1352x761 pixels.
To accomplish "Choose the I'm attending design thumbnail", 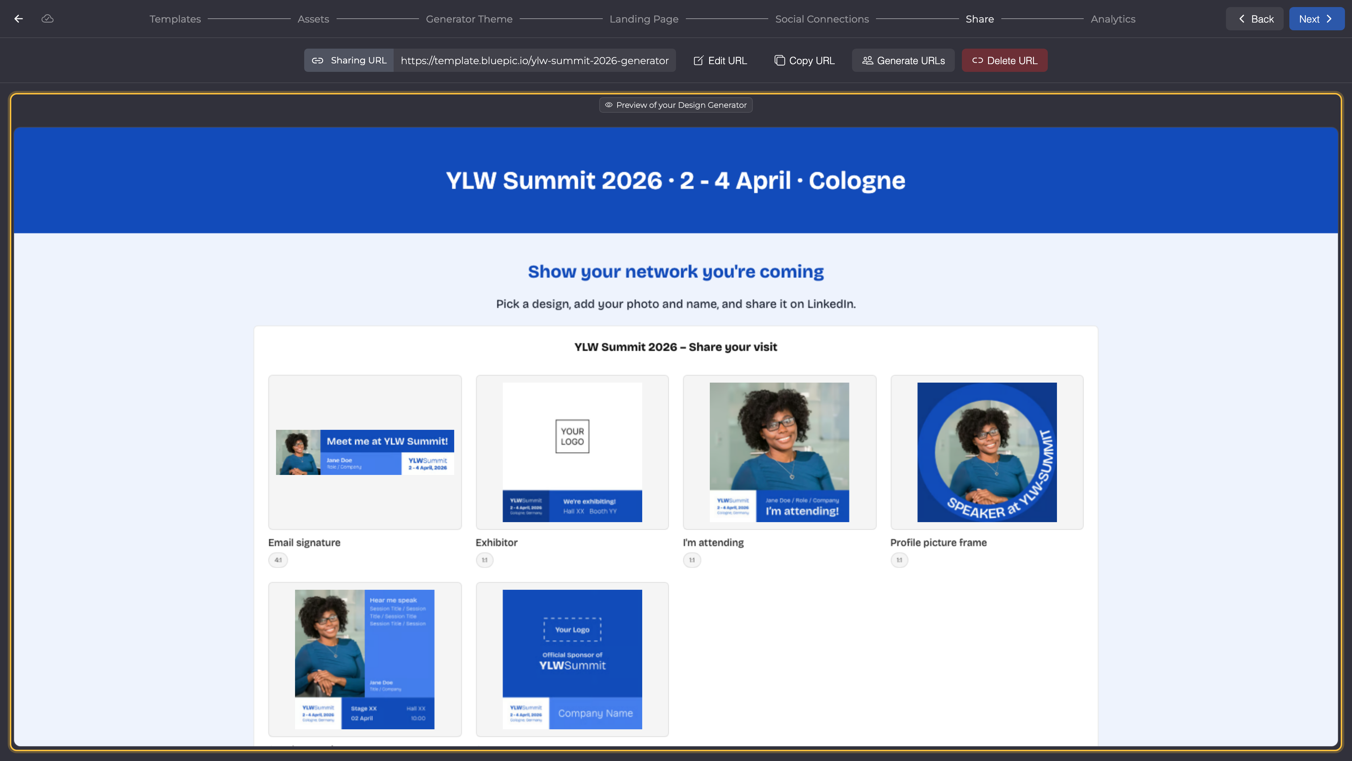I will [x=780, y=452].
